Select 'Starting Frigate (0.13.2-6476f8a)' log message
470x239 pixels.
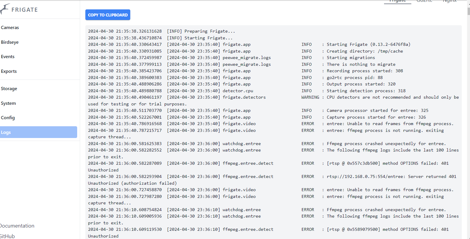point(368,44)
